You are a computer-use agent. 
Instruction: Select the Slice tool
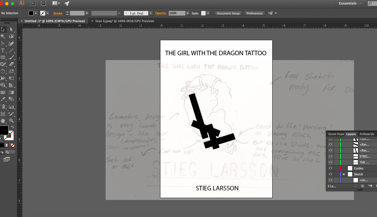11,114
